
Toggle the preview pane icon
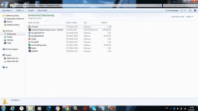(x=190, y=10)
